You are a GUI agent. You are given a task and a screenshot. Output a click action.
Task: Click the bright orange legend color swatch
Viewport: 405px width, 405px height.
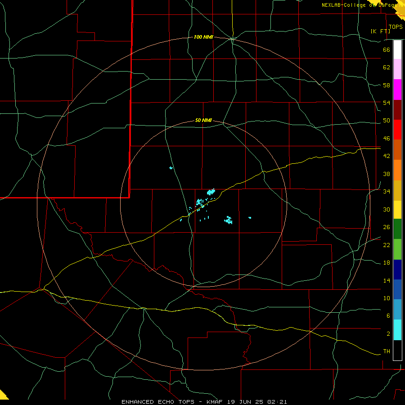[x=397, y=170]
